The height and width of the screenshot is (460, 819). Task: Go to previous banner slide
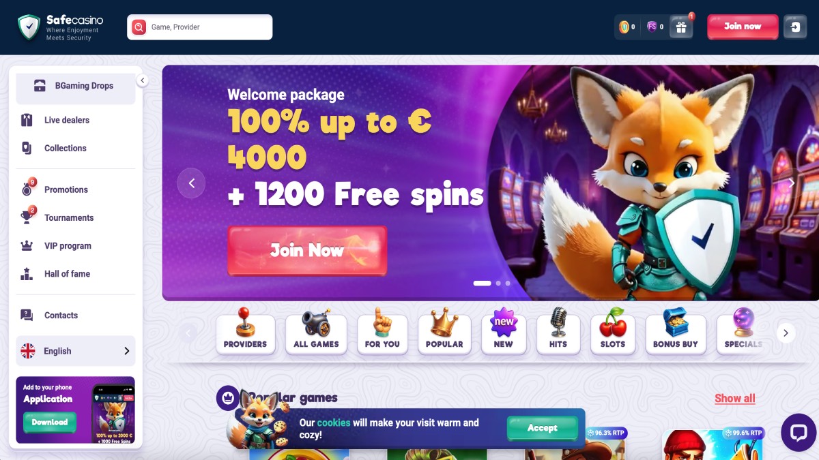pos(191,183)
